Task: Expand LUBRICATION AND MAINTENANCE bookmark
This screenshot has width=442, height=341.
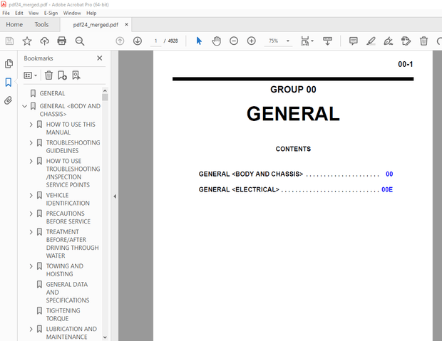Action: point(31,329)
